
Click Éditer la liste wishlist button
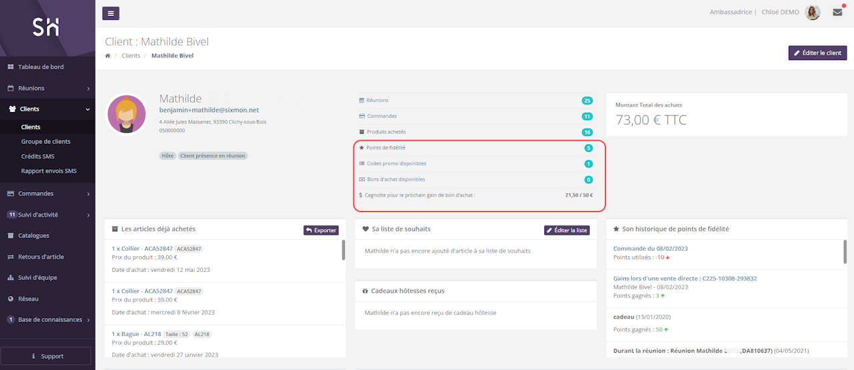(x=566, y=230)
